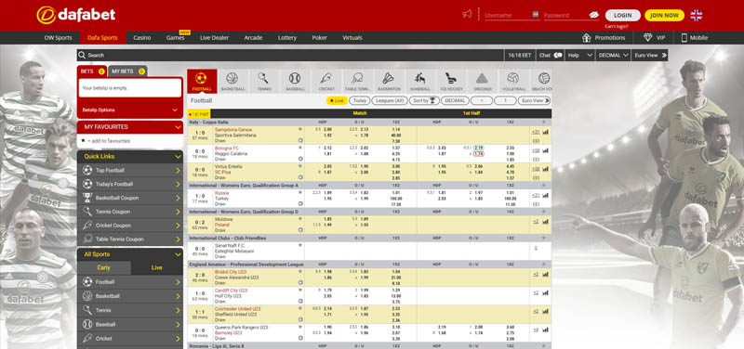Image resolution: width=744 pixels, height=349 pixels.
Task: Open the OW Sports menu
Action: pos(59,38)
